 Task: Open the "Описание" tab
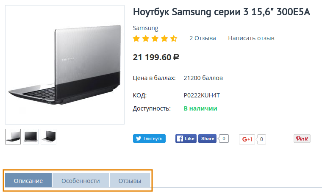click(x=28, y=181)
